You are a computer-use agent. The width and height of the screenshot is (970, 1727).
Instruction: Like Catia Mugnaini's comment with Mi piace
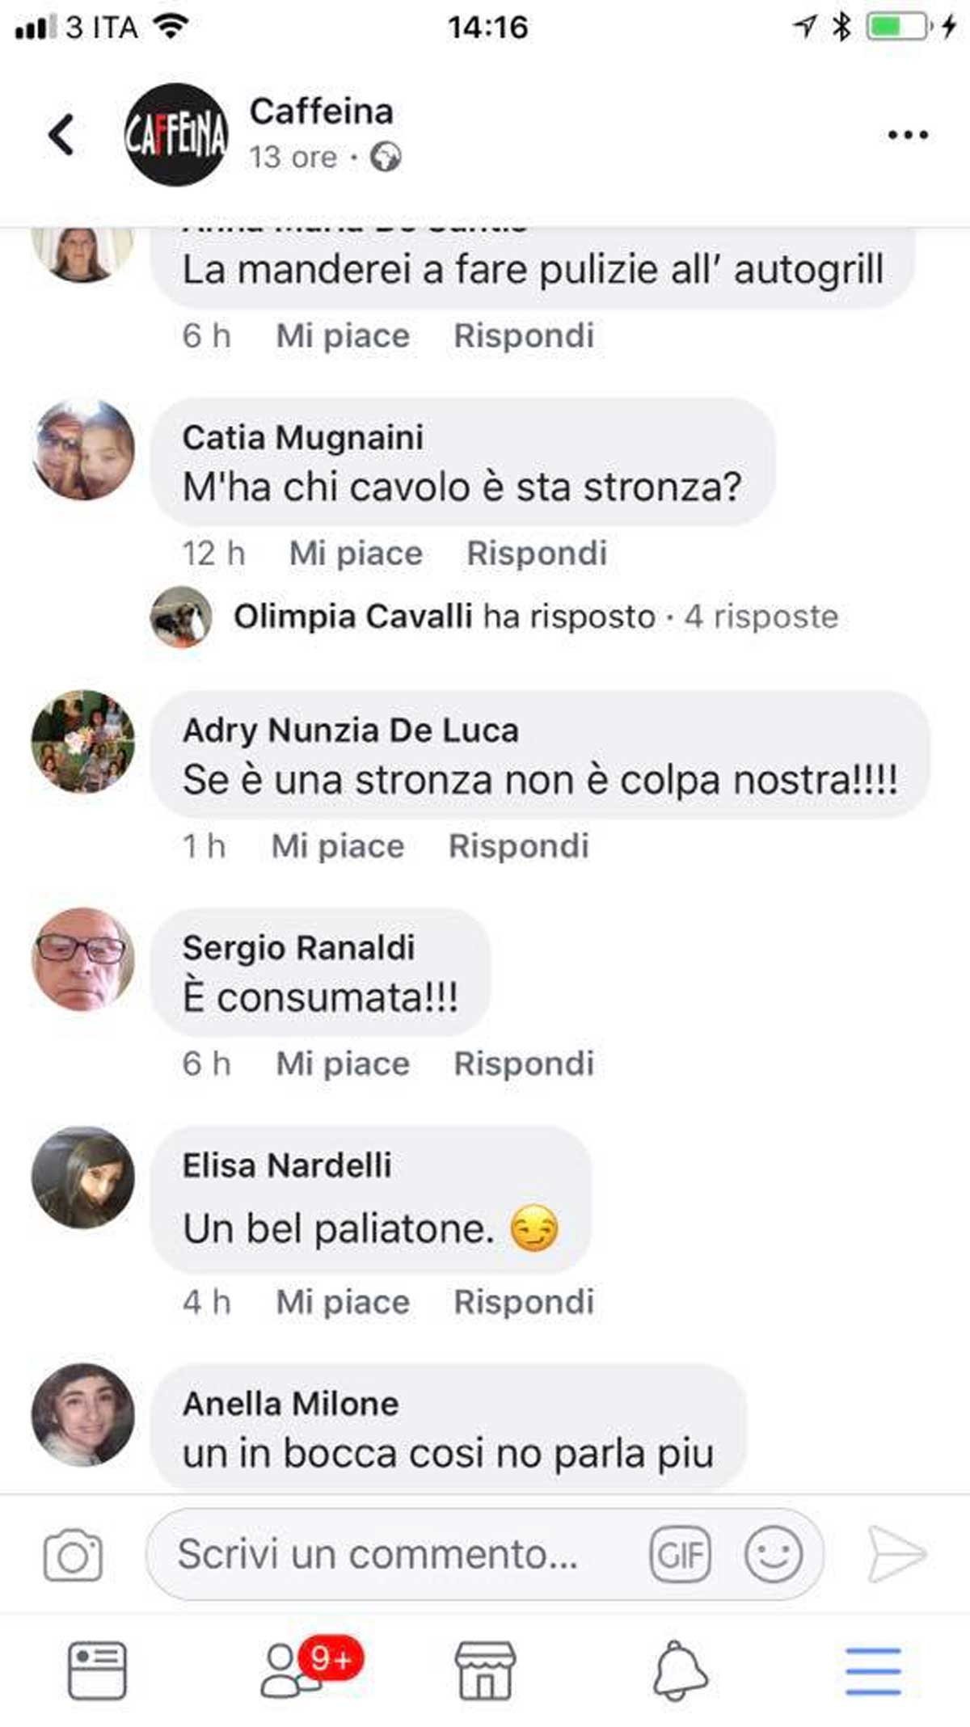coord(356,554)
